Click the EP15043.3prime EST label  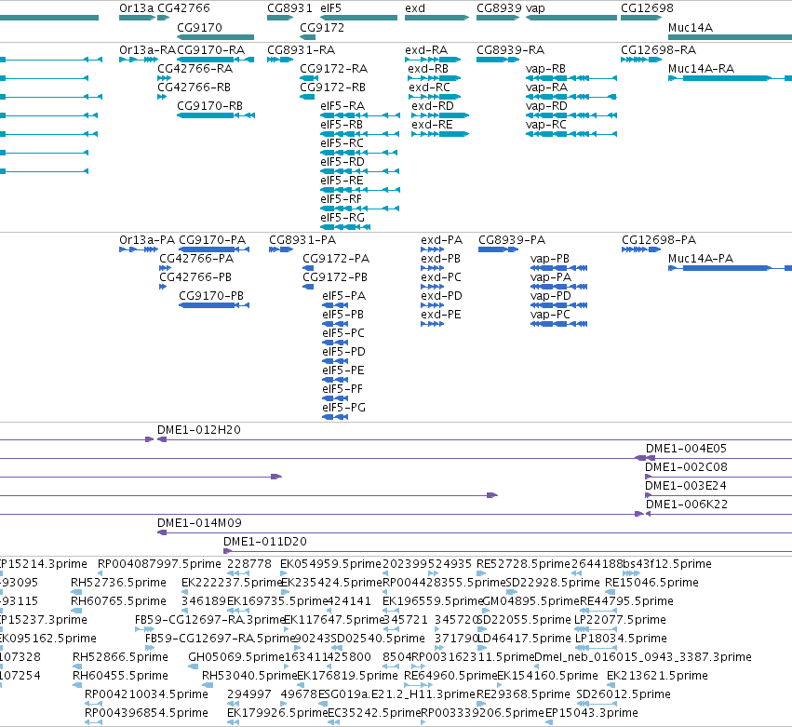pyautogui.click(x=592, y=712)
